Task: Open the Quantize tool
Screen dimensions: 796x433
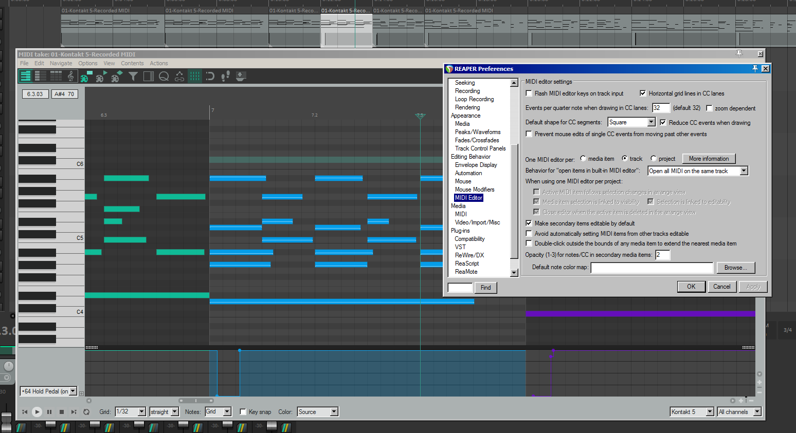Action: (164, 77)
